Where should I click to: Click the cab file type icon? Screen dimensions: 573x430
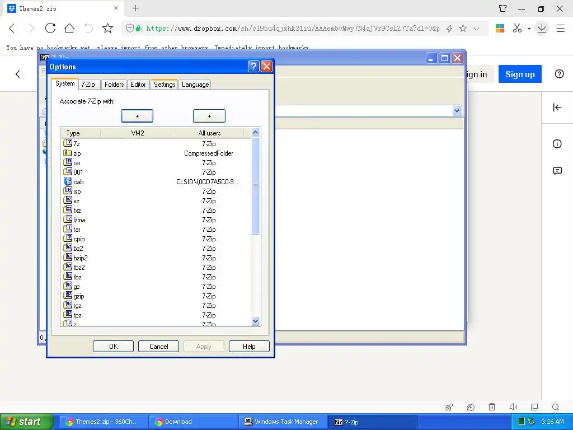[x=68, y=181]
